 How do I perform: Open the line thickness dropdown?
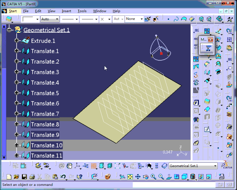(69, 19)
